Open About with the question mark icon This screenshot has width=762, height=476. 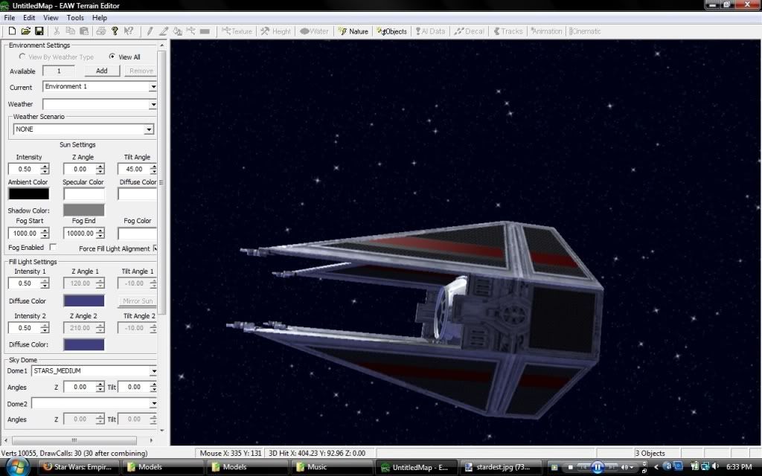click(115, 31)
